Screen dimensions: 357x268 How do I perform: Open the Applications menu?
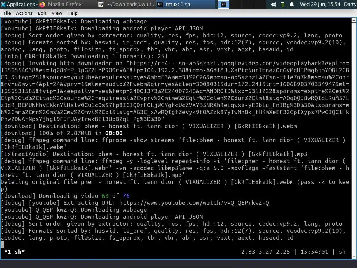click(x=18, y=4)
